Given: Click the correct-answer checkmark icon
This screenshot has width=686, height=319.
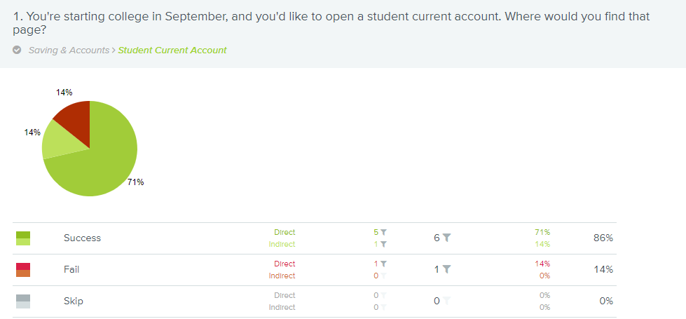Looking at the screenshot, I should pyautogui.click(x=17, y=50).
